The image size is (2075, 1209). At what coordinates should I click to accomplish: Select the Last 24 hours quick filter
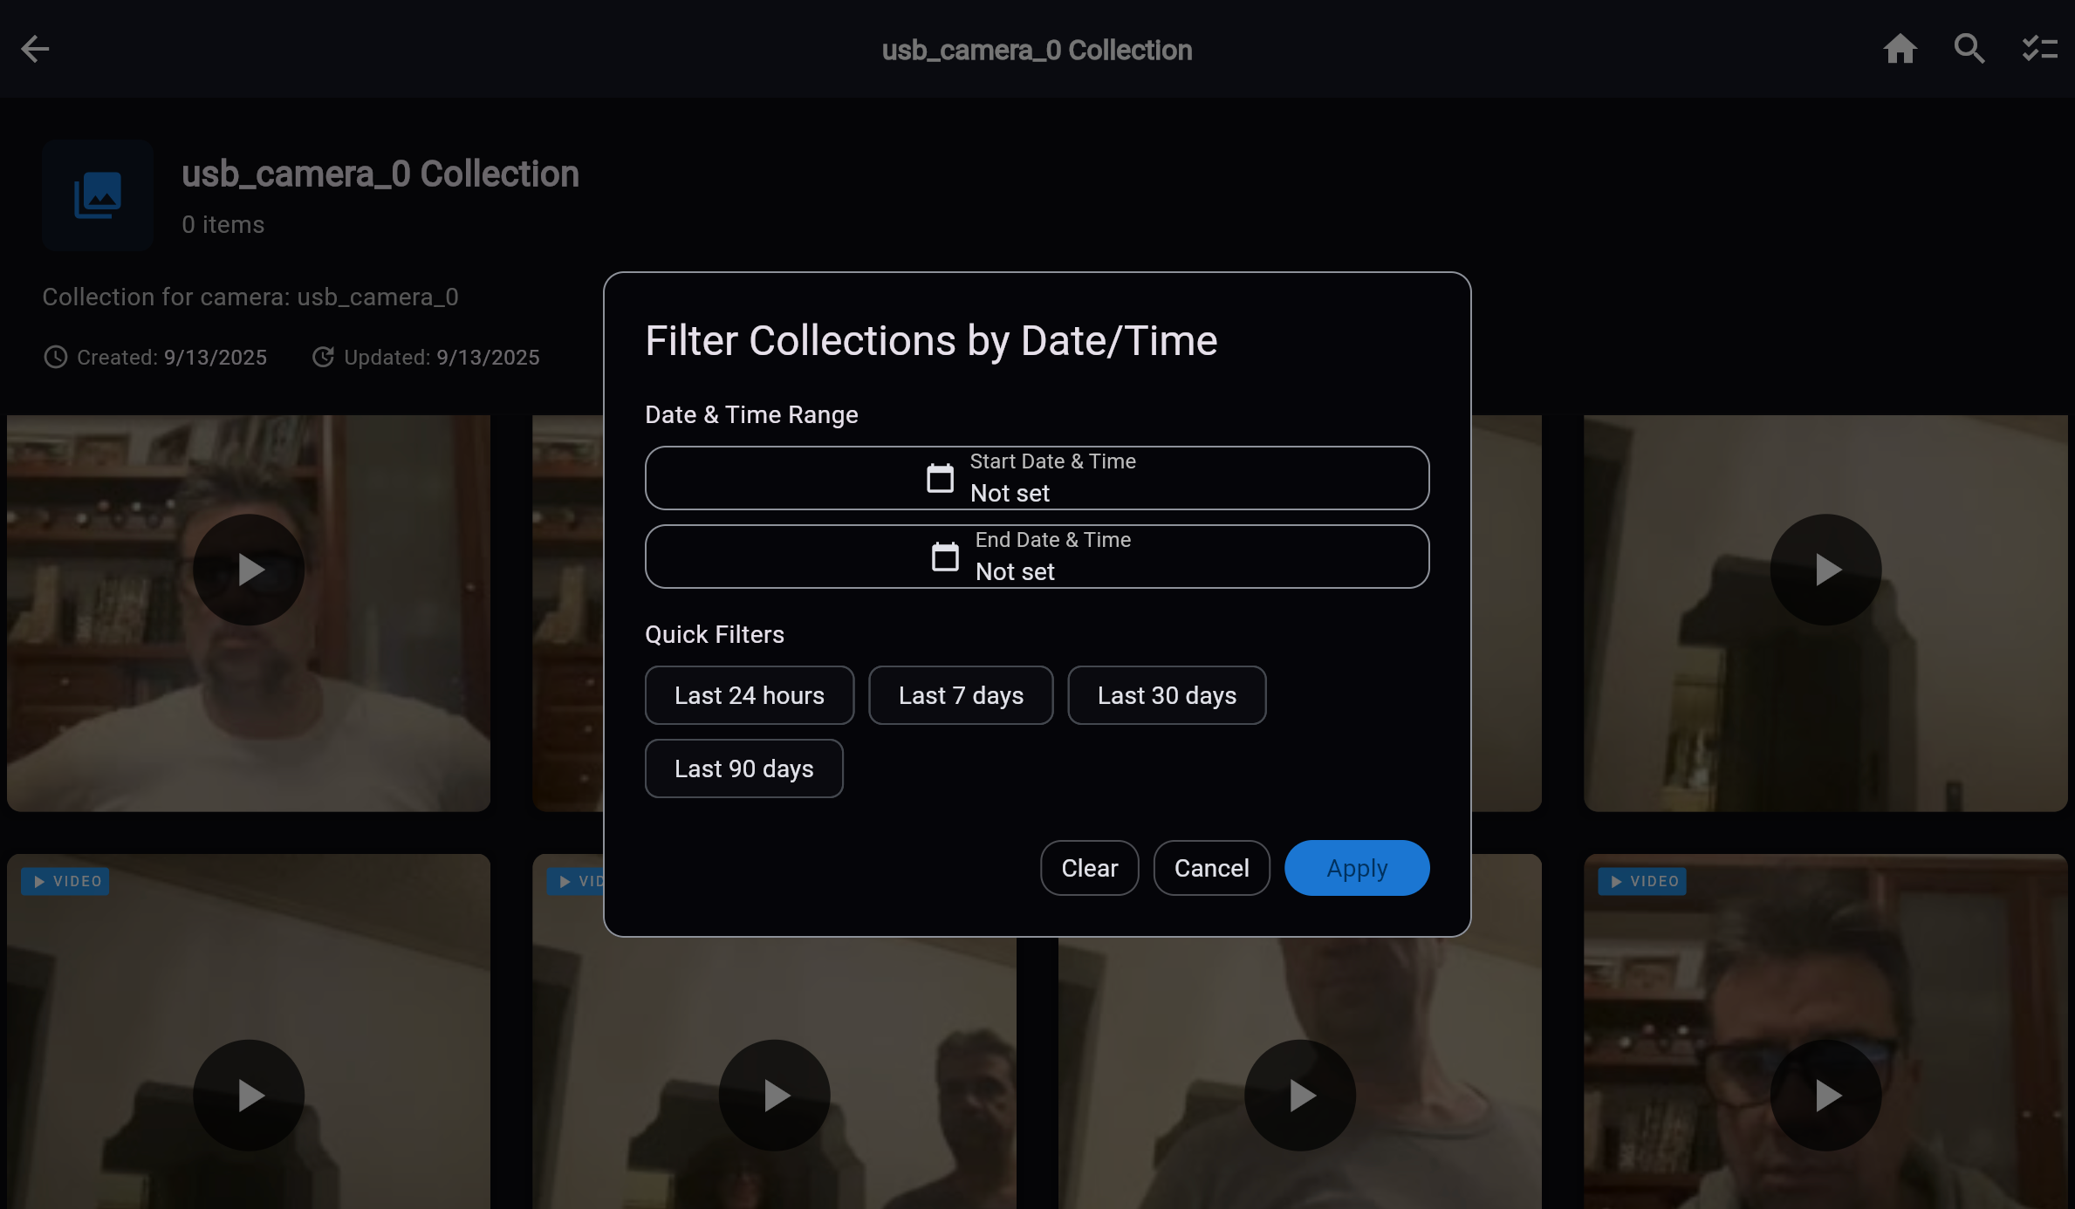[x=749, y=694]
